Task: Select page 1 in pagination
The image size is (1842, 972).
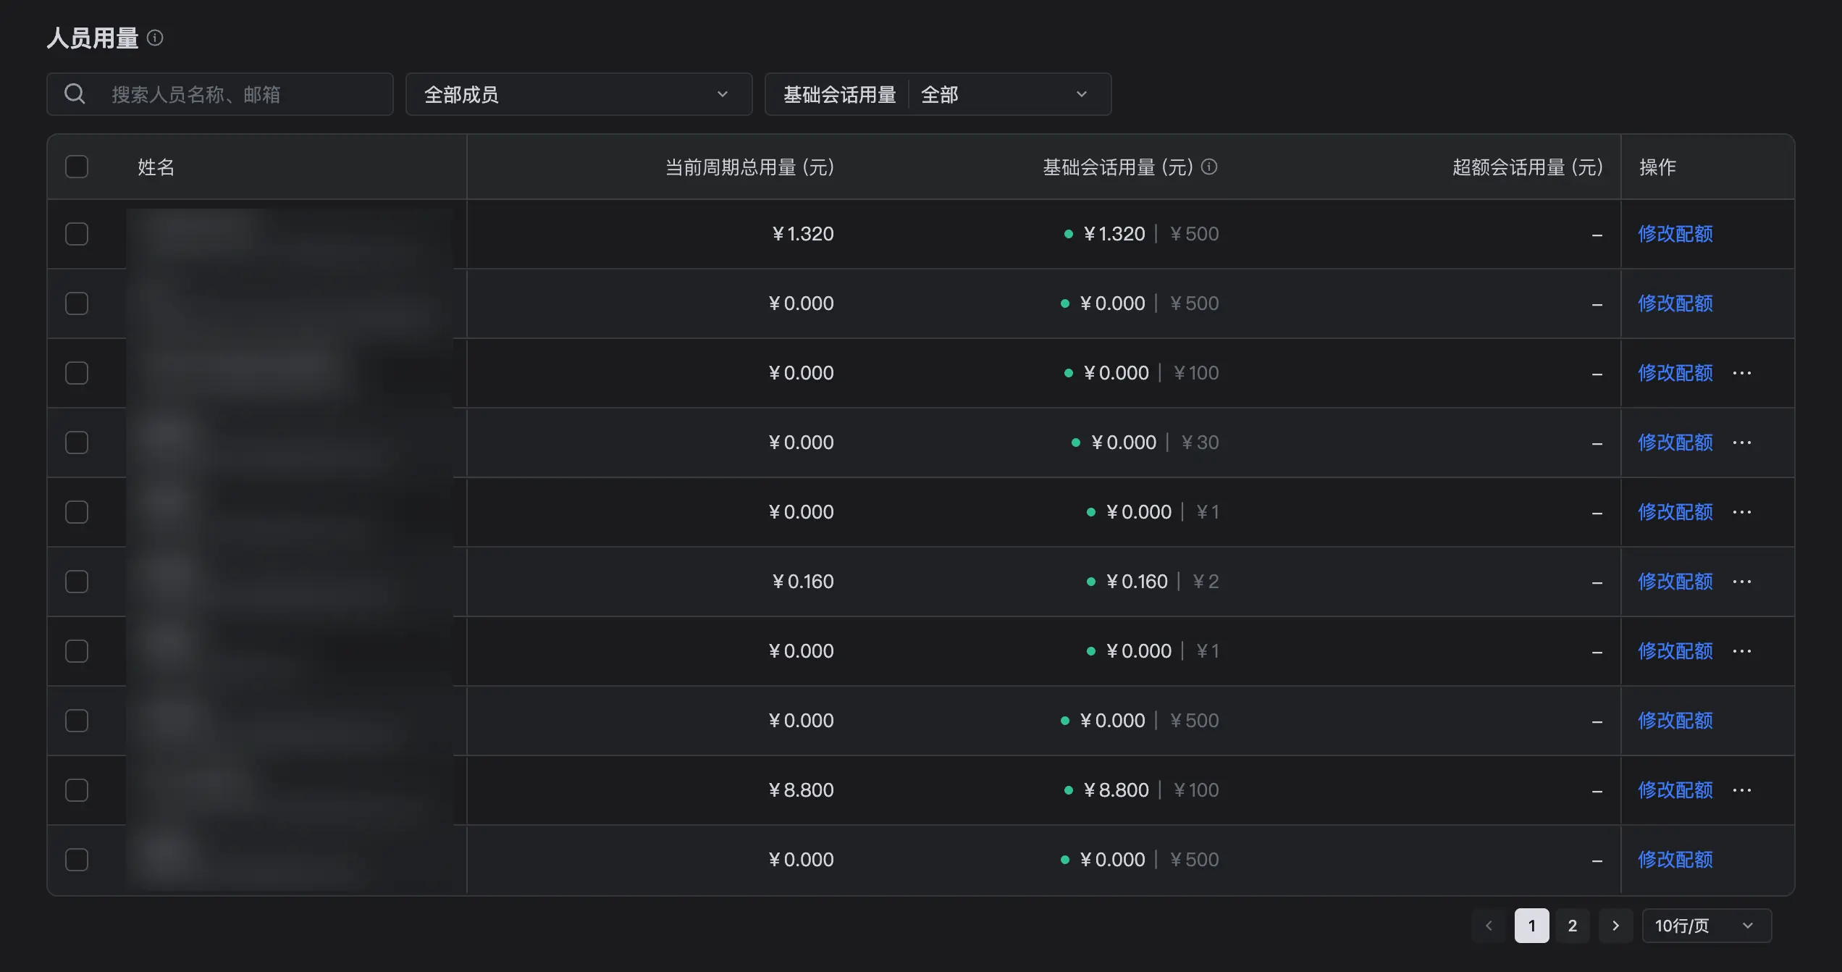Action: pyautogui.click(x=1531, y=926)
